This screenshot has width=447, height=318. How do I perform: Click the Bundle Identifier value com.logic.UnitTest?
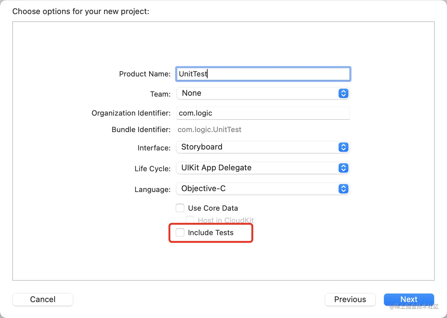pyautogui.click(x=209, y=130)
